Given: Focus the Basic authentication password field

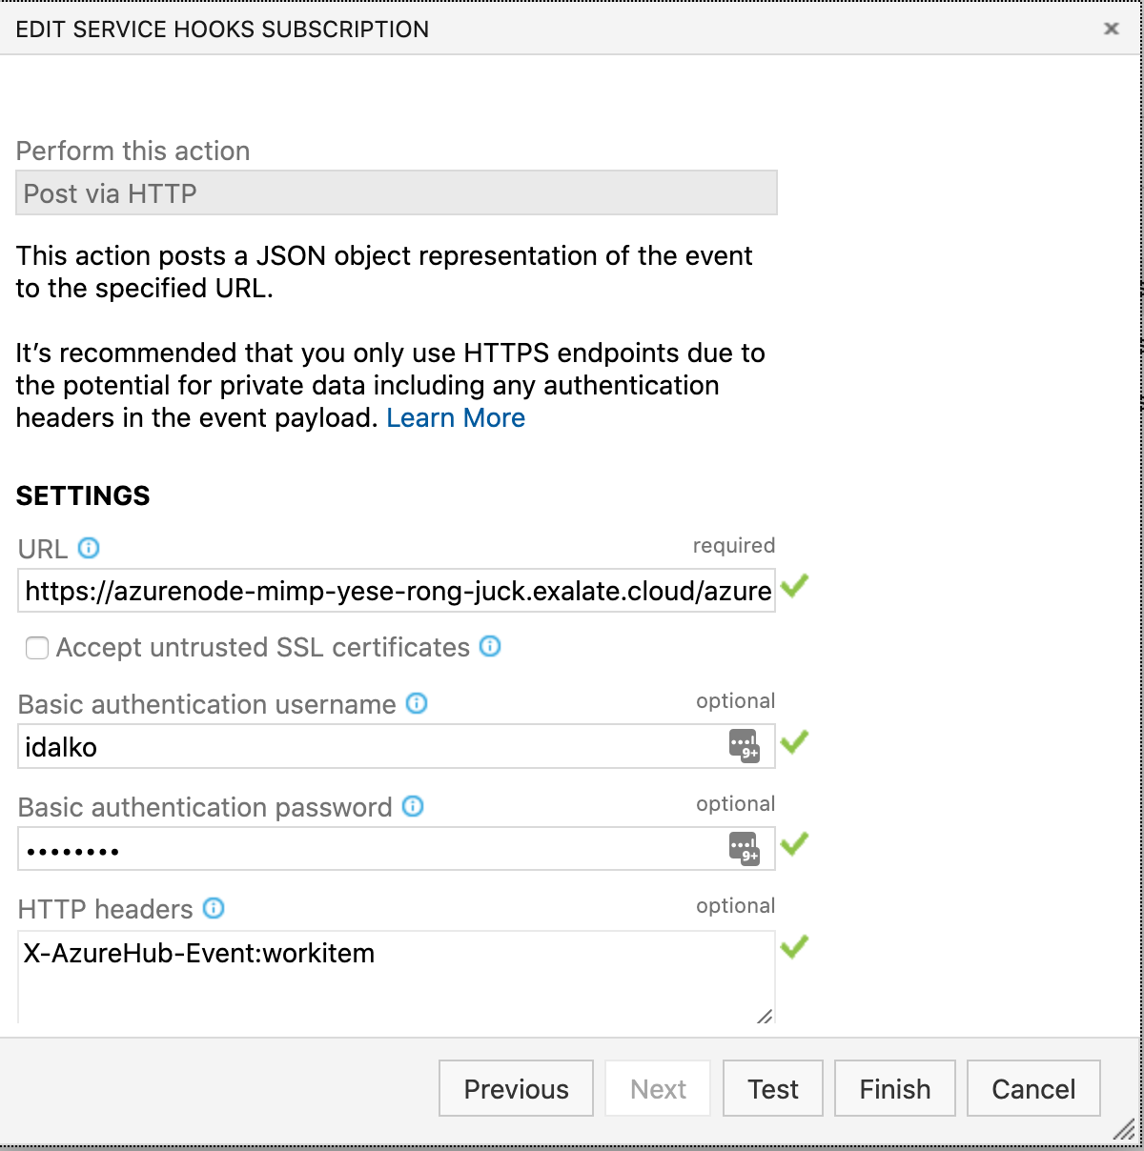Looking at the screenshot, I should 372,848.
